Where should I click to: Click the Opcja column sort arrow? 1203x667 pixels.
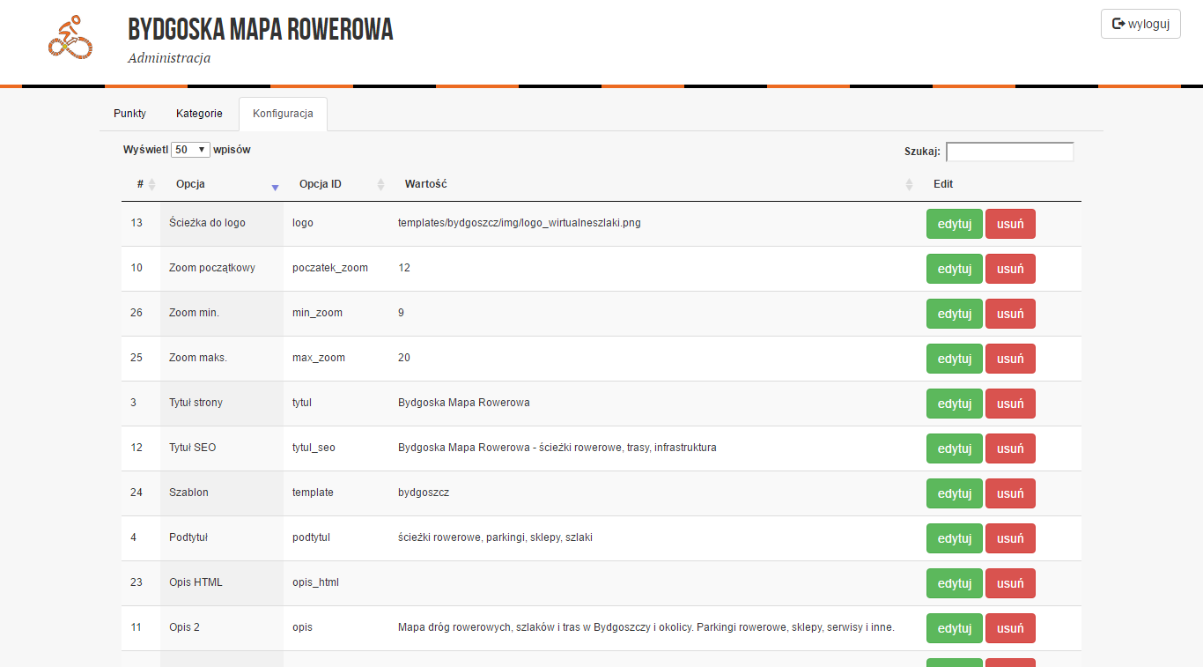275,186
